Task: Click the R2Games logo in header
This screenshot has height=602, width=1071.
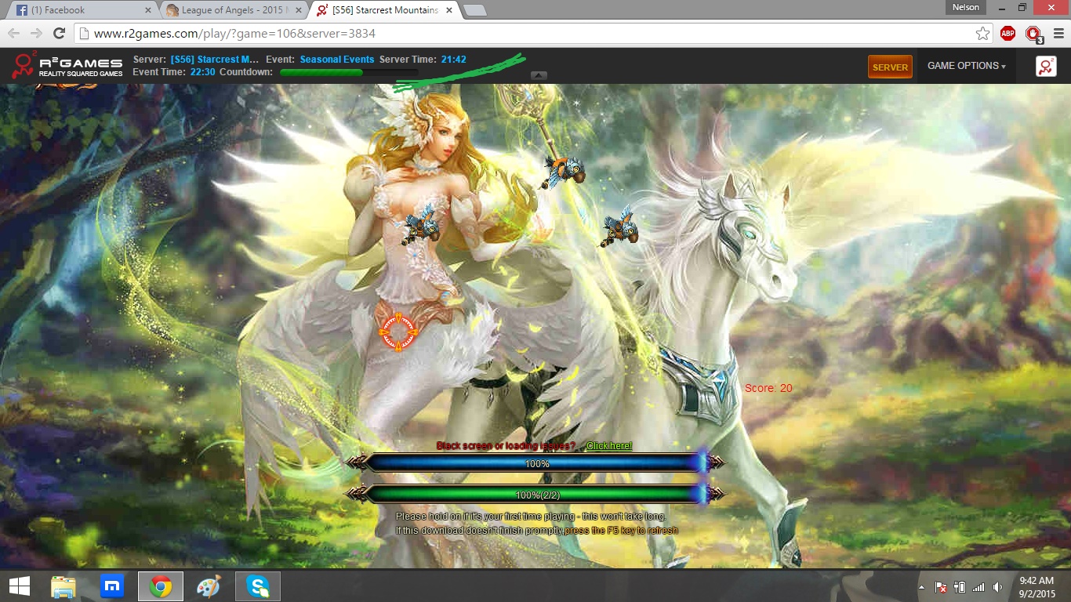Action: point(67,67)
